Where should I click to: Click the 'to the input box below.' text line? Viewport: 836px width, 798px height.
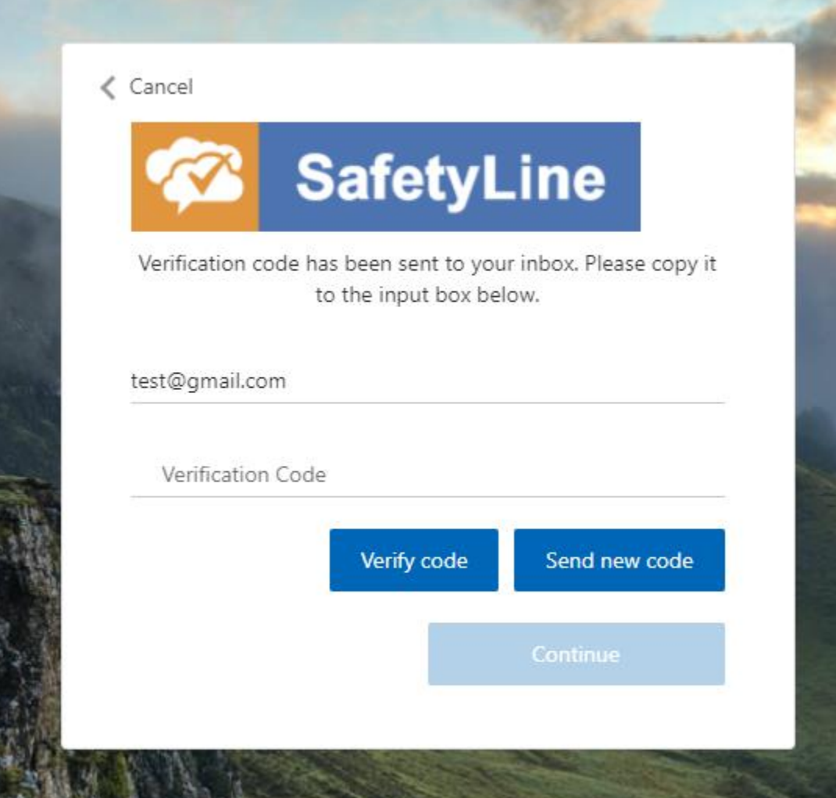click(x=427, y=295)
